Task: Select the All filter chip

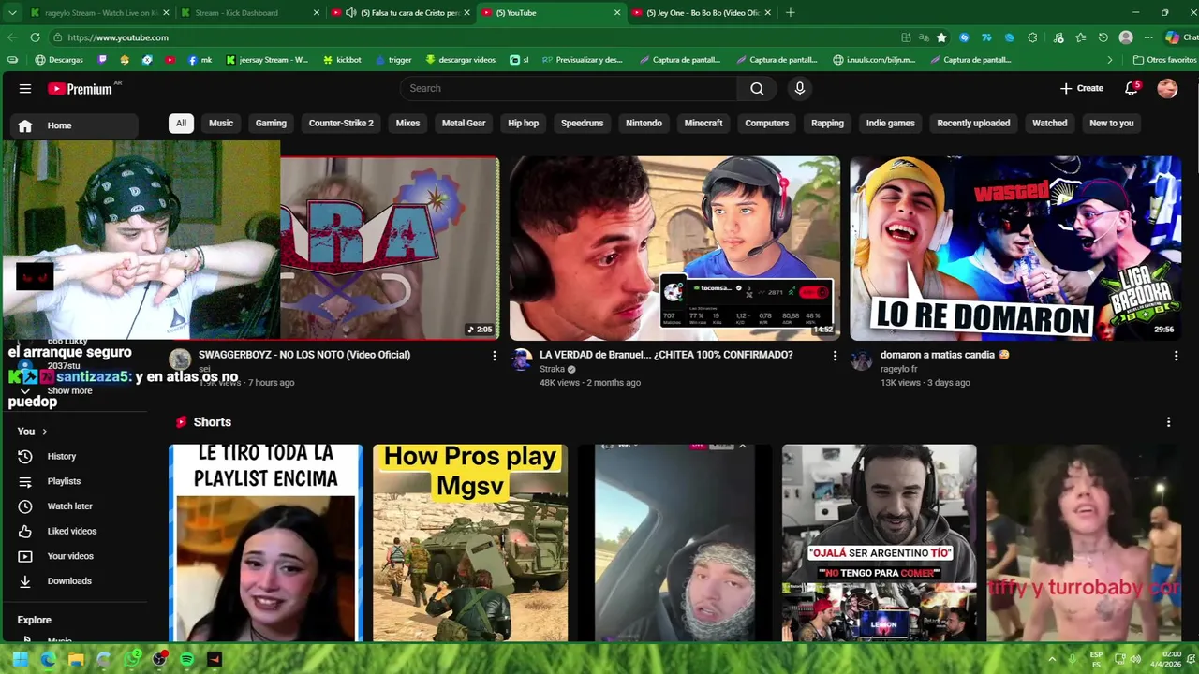Action: [181, 123]
